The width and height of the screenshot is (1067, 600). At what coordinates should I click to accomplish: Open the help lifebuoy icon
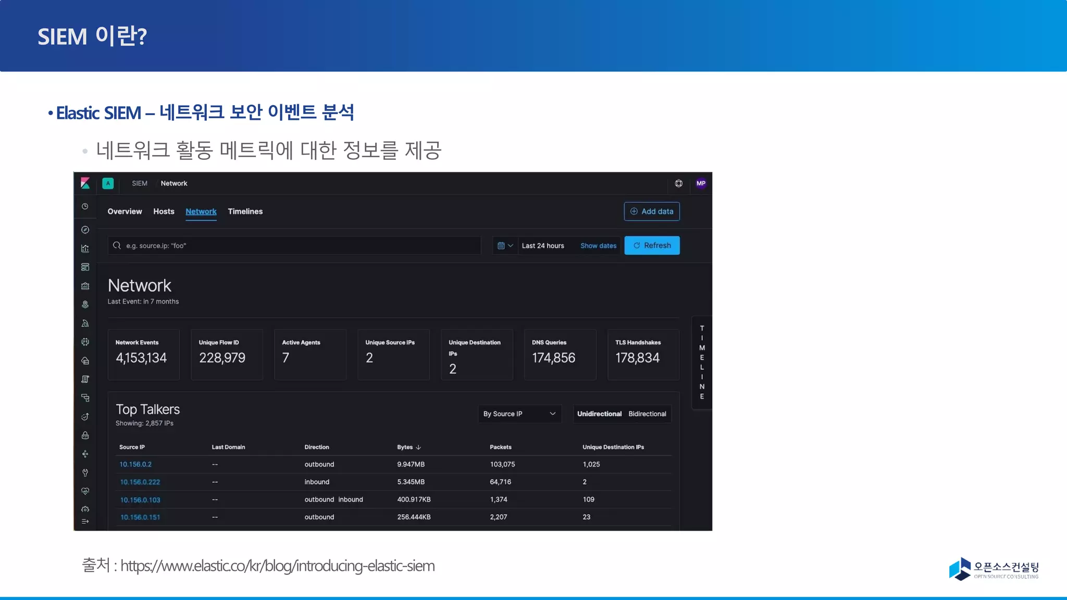(678, 183)
